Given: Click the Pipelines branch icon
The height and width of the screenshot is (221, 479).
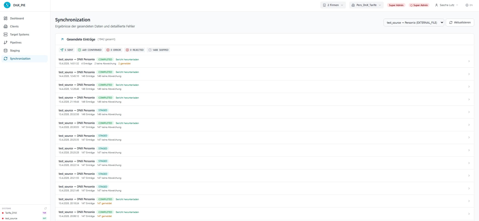Looking at the screenshot, I should 6,42.
